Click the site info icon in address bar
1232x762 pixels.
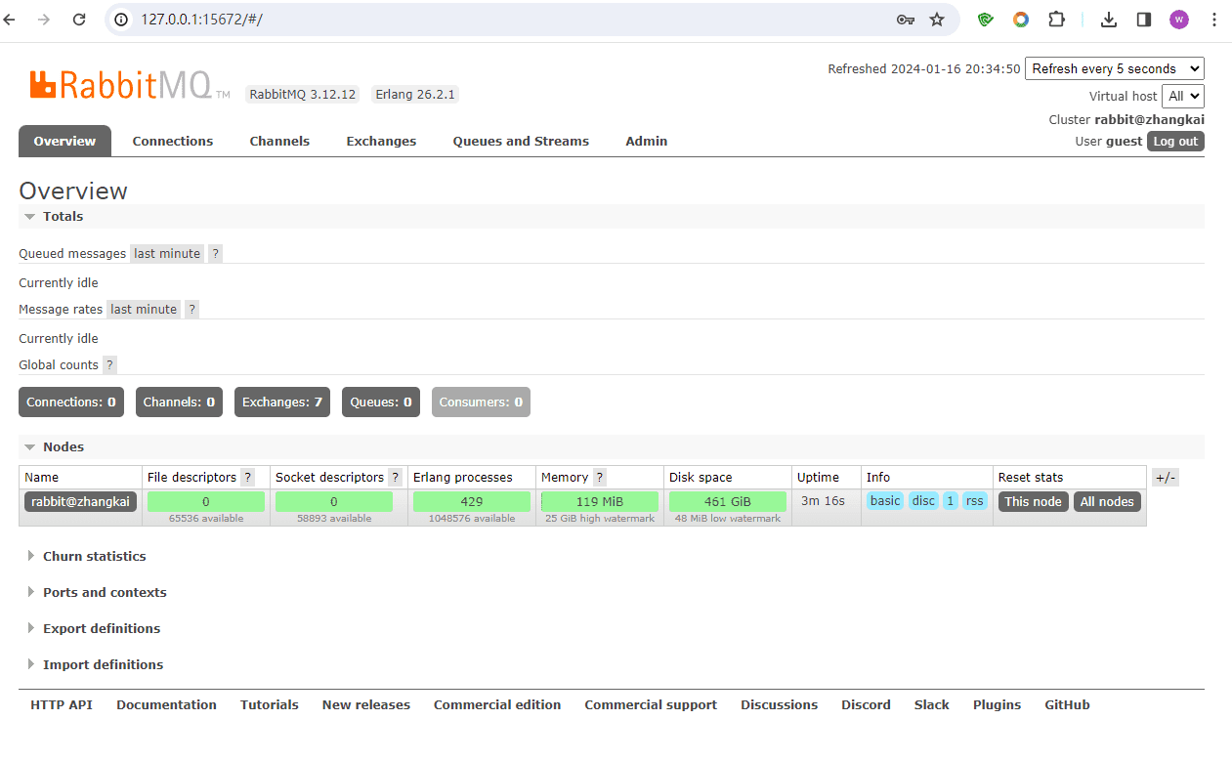click(122, 20)
